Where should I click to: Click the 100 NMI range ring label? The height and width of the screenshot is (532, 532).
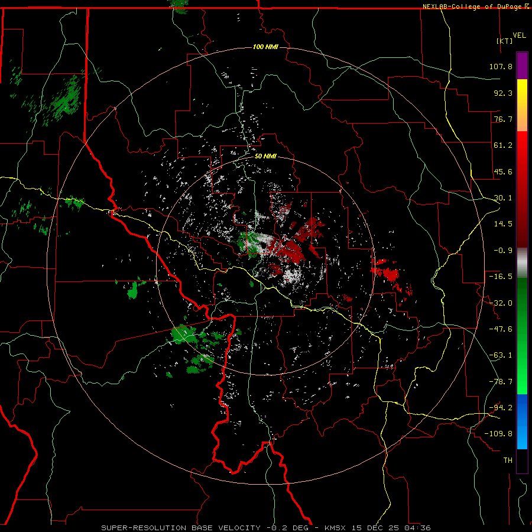click(265, 47)
